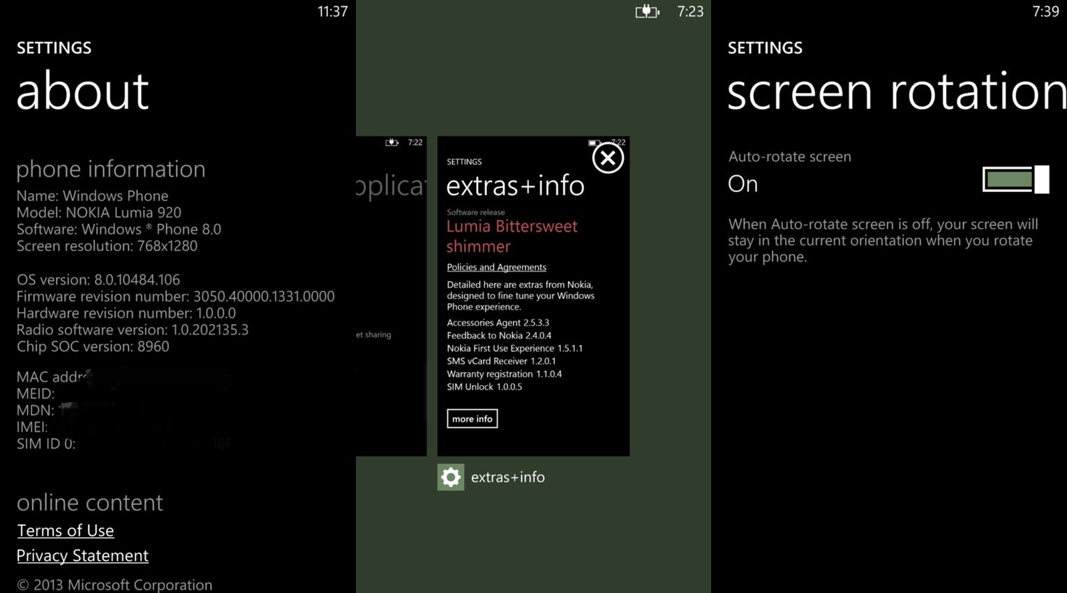Click 'Feedback to Nokia 2.4.0.4' entry

coord(499,336)
